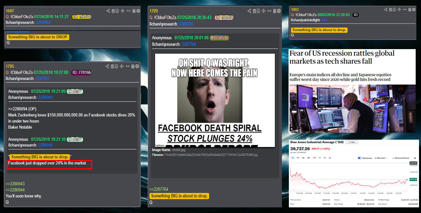Follow the Dow Jones Industrial Average

352,142
